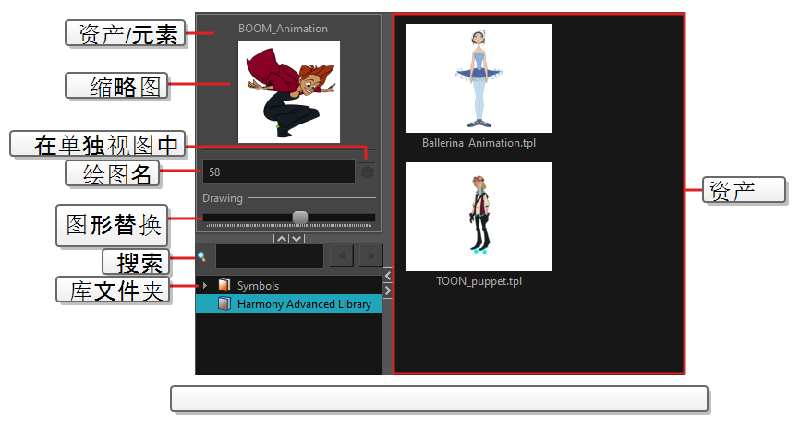The image size is (800, 426).
Task: Click the magnifying glass search icon
Action: pos(201,256)
